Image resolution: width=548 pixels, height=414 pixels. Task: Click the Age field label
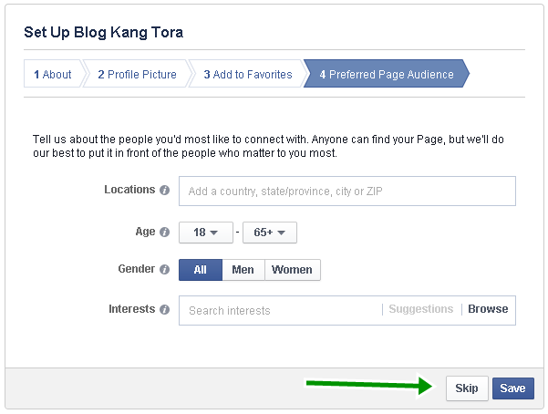point(145,232)
